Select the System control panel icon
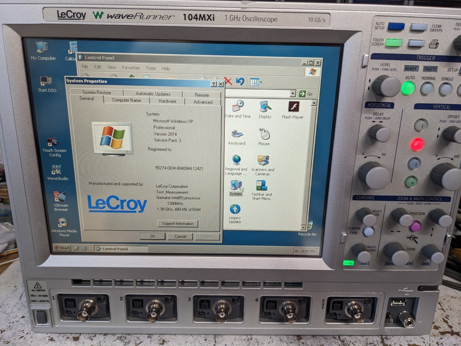The height and width of the screenshot is (346, 461). point(236,188)
